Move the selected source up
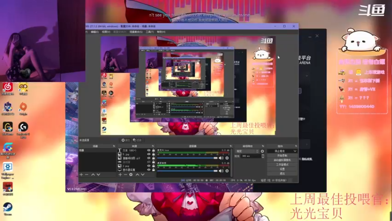The image size is (392, 221). pyautogui.click(x=137, y=174)
